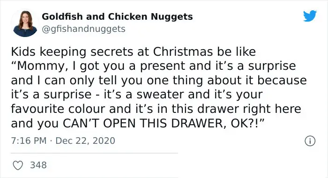Click the @gfishandnuggets handle
Image resolution: width=328 pixels, height=178 pixels.
[84, 29]
